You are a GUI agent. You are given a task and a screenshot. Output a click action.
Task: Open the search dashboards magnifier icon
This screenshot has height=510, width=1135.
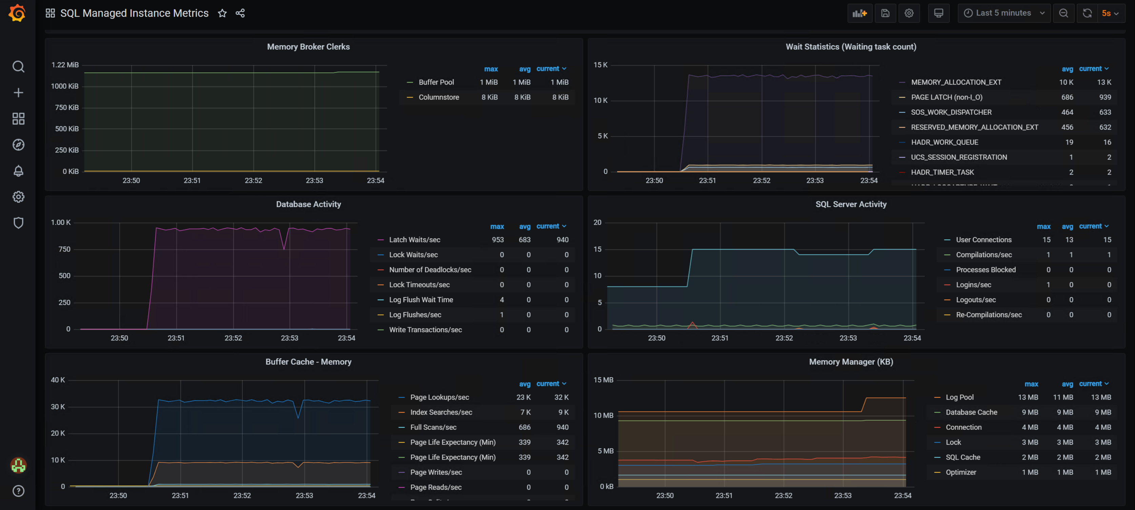click(x=18, y=66)
